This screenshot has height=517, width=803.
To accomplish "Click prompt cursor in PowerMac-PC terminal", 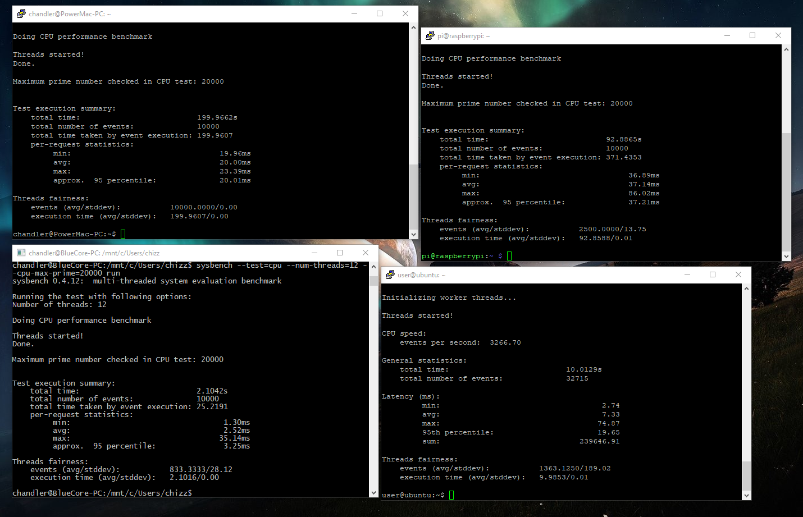I will pyautogui.click(x=123, y=234).
